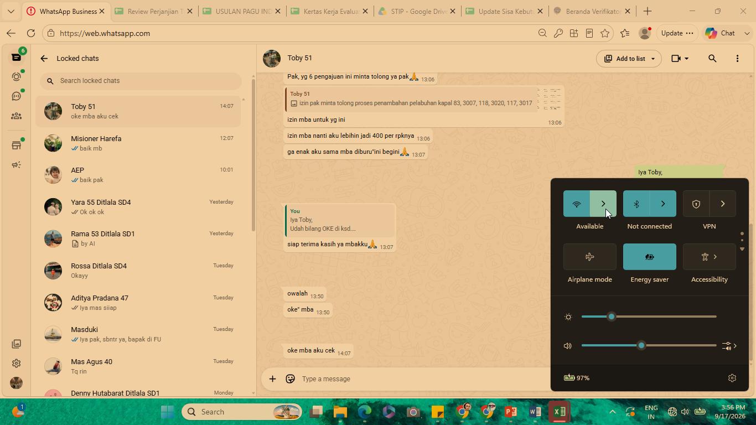Open the WhatsApp Status sidebar icon
Screen dimensions: 756x425
[x=16, y=77]
